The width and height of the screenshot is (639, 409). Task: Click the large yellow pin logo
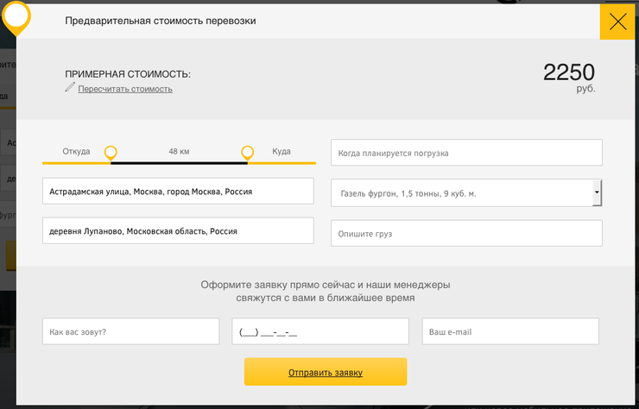coord(16,18)
